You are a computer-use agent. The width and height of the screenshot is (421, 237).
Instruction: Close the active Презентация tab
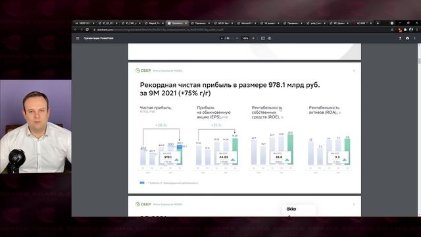pos(186,23)
